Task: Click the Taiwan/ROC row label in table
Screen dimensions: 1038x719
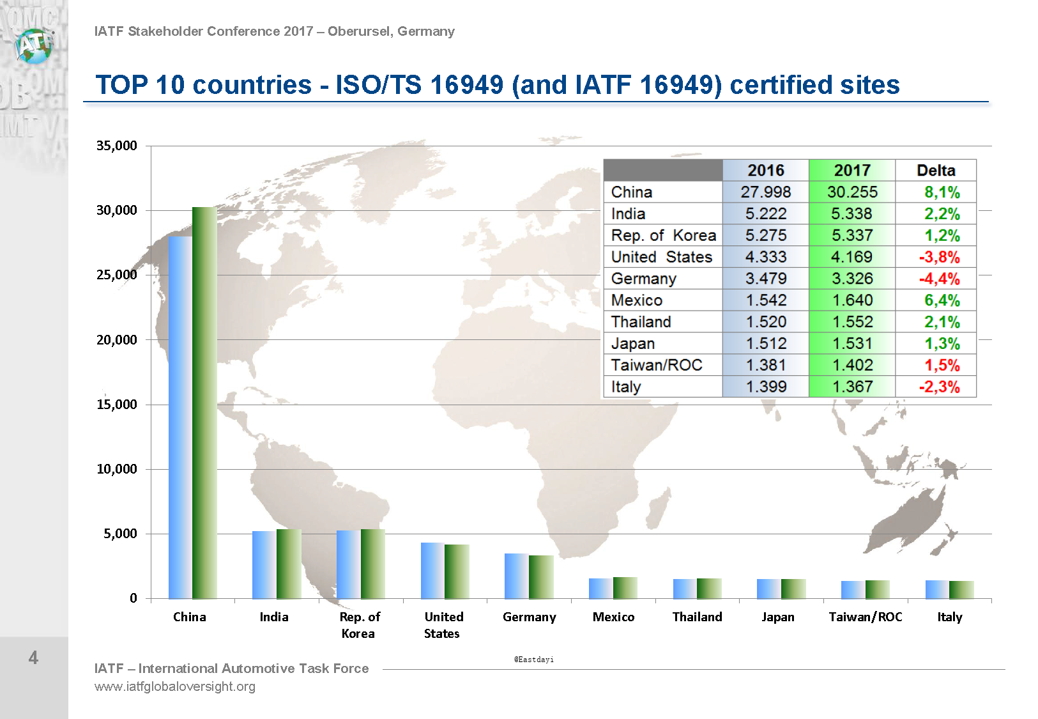Action: tap(656, 365)
